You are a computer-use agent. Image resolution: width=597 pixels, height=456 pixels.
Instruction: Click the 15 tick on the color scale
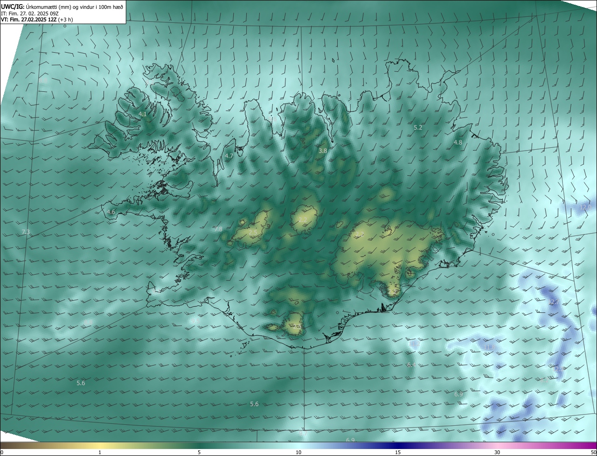(398, 452)
